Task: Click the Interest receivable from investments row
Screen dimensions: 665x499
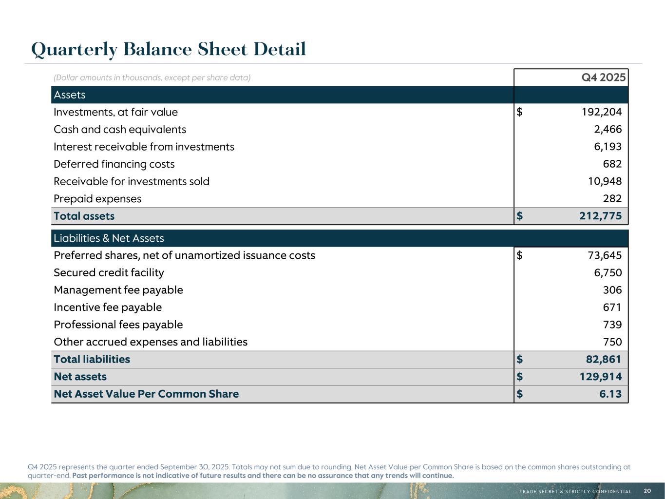Action: 144,147
